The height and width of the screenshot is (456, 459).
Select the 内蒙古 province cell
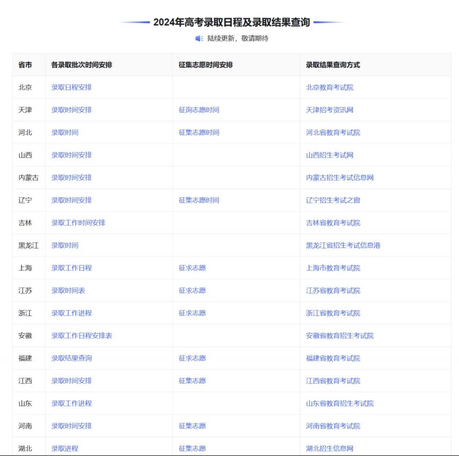[x=28, y=178]
